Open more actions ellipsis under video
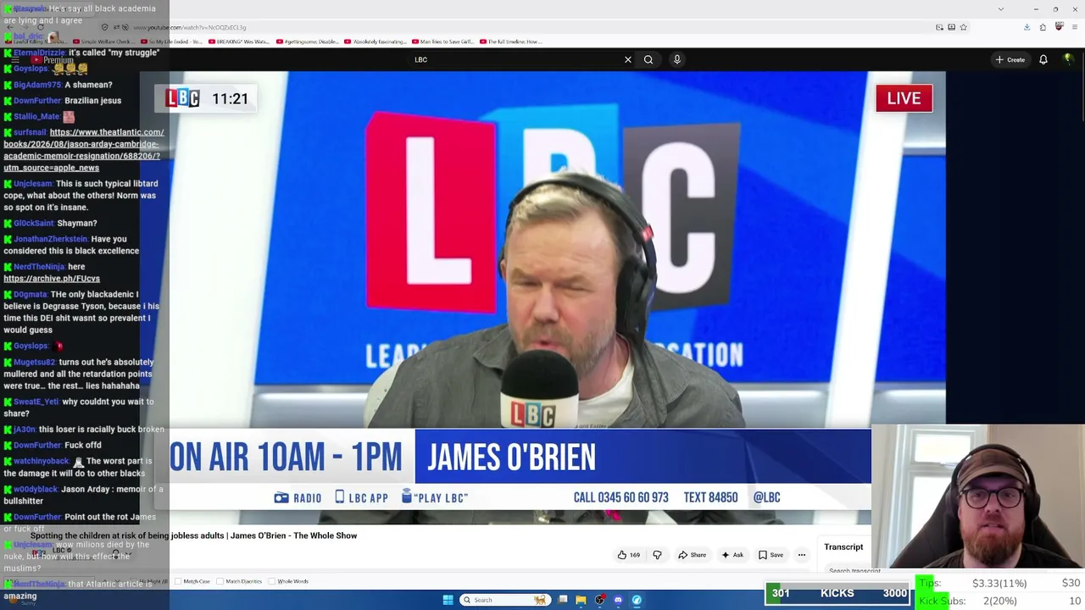 coord(801,555)
